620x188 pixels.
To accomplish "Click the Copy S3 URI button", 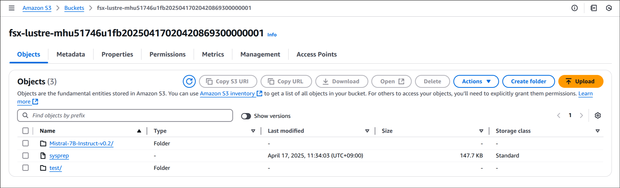I will click(x=228, y=82).
